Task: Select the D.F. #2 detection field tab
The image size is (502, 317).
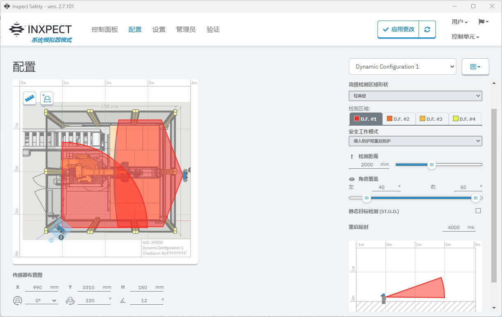Action: tap(399, 119)
